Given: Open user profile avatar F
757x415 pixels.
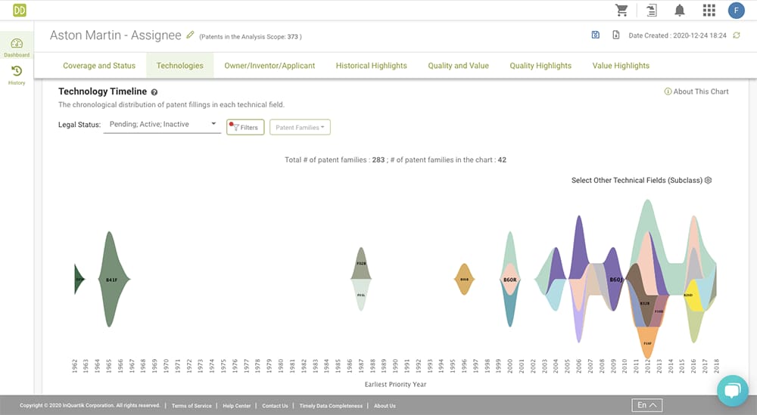Looking at the screenshot, I should point(737,10).
